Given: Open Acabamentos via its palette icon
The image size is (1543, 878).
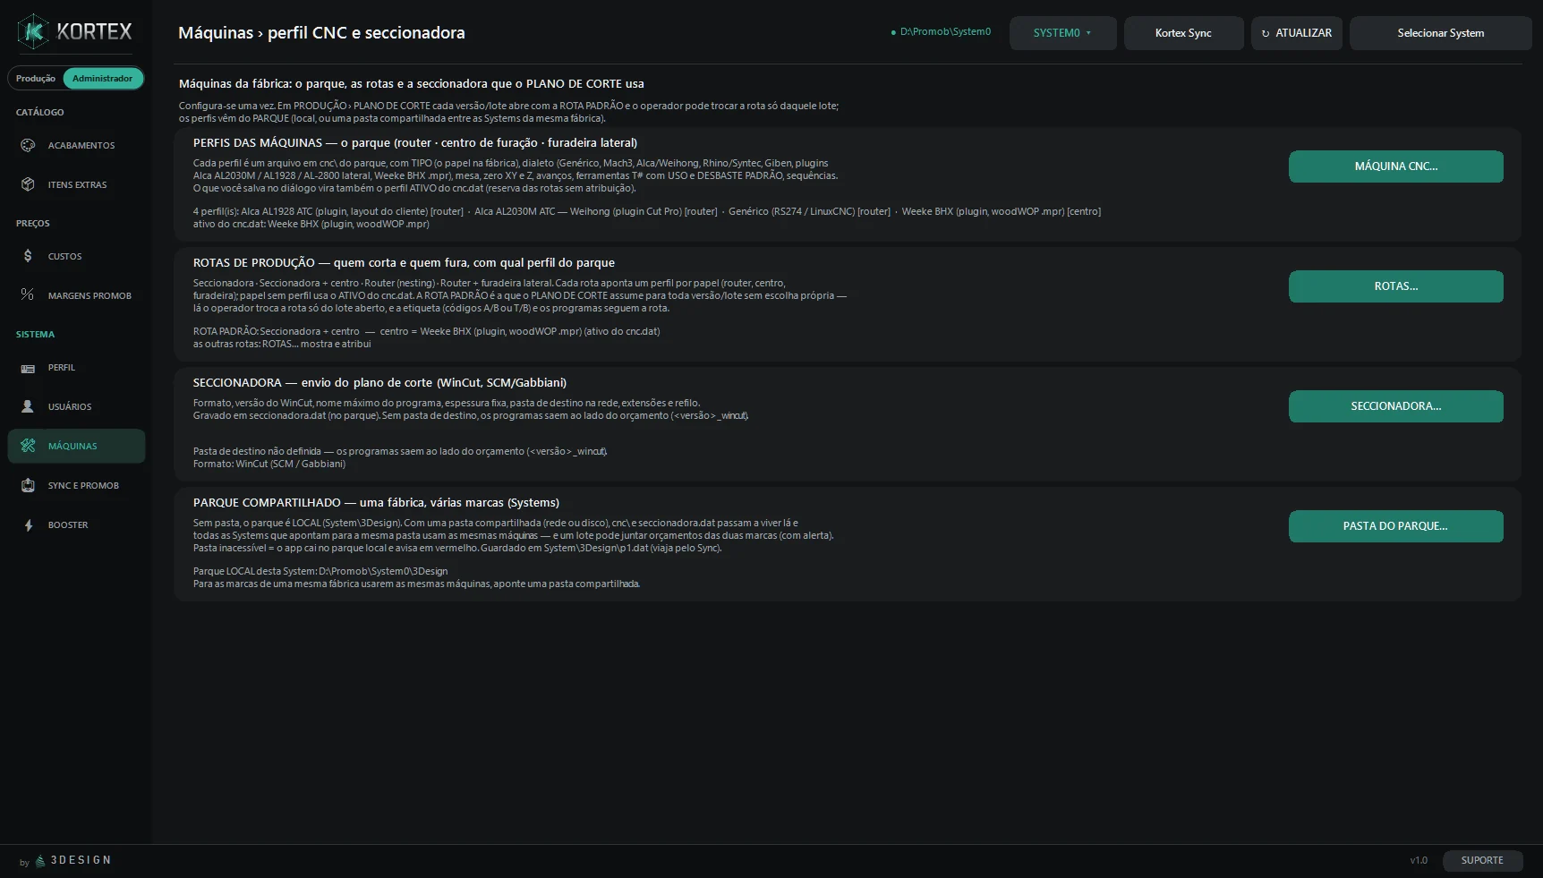Looking at the screenshot, I should tap(28, 145).
